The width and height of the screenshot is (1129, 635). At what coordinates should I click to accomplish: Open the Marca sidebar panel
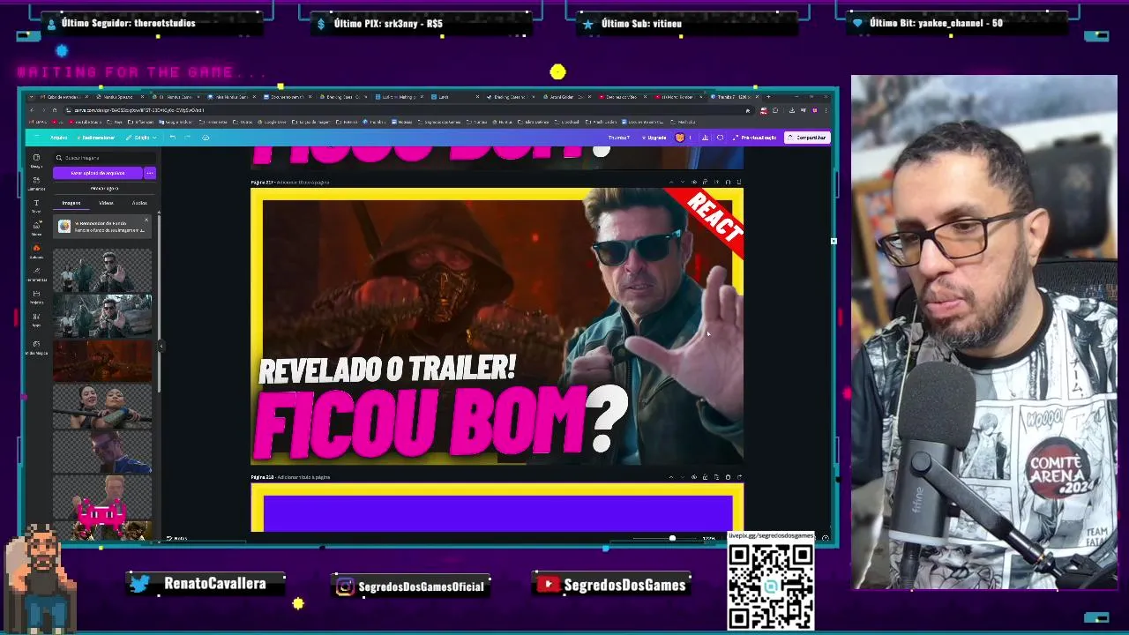point(36,228)
